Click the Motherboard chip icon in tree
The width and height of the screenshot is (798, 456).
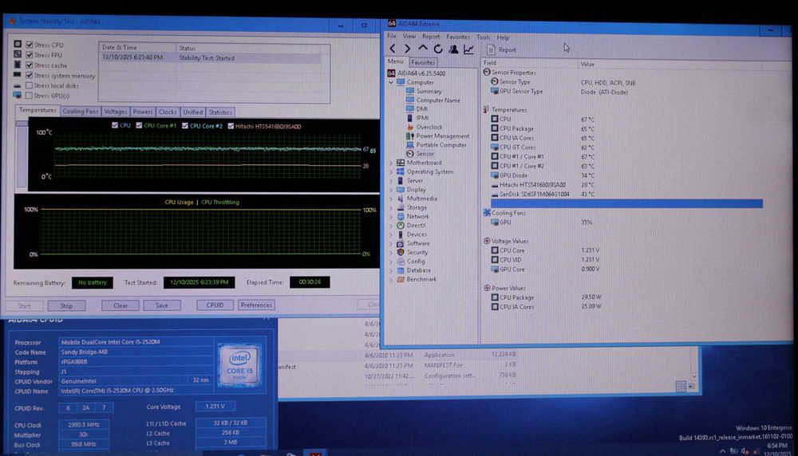click(401, 163)
